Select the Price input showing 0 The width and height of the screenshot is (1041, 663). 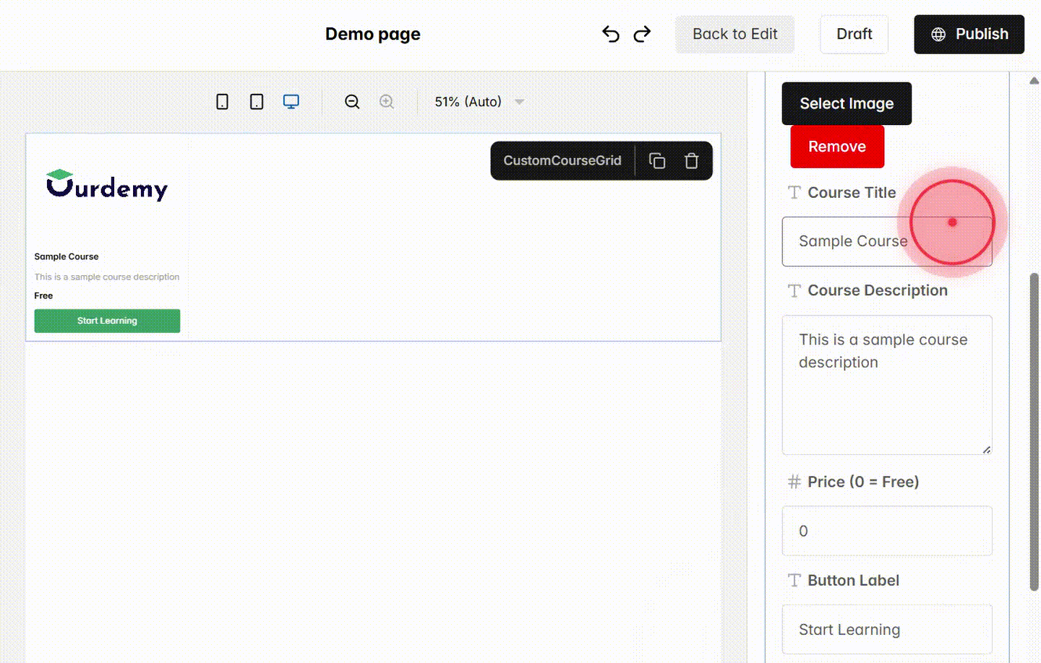(886, 531)
